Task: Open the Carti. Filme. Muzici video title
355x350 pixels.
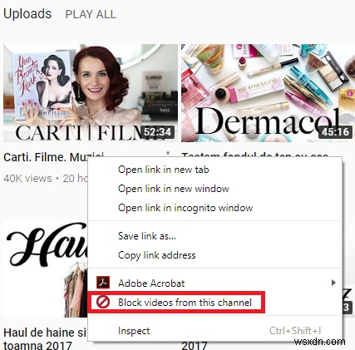Action: 54,157
